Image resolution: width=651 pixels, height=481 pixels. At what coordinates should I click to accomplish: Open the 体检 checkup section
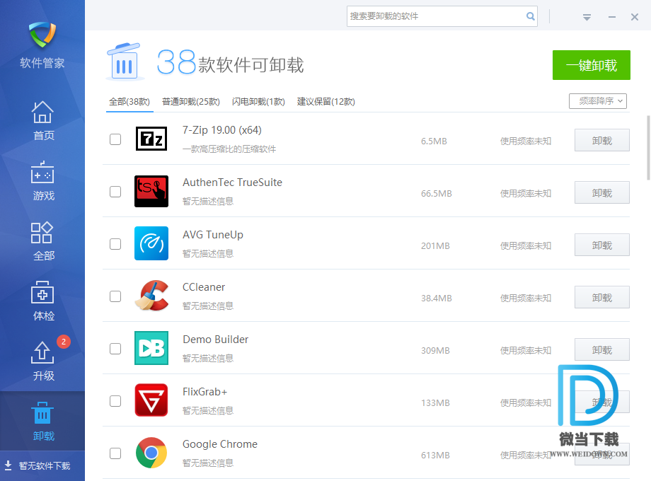pos(42,301)
